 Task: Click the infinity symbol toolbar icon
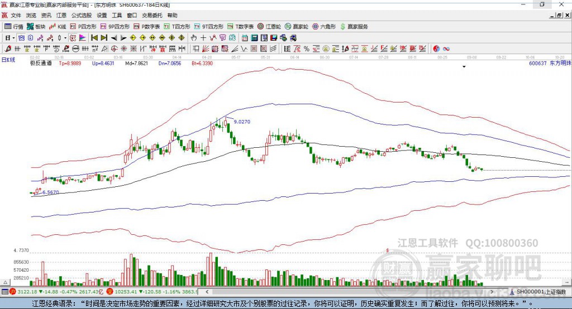446,49
